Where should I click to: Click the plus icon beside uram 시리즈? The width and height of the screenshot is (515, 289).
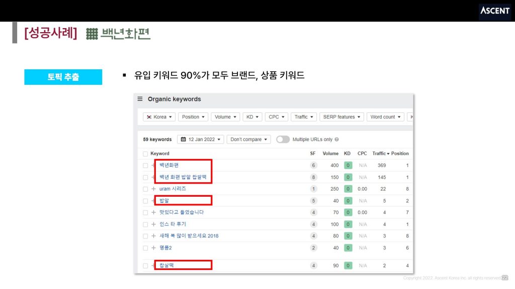pos(154,189)
